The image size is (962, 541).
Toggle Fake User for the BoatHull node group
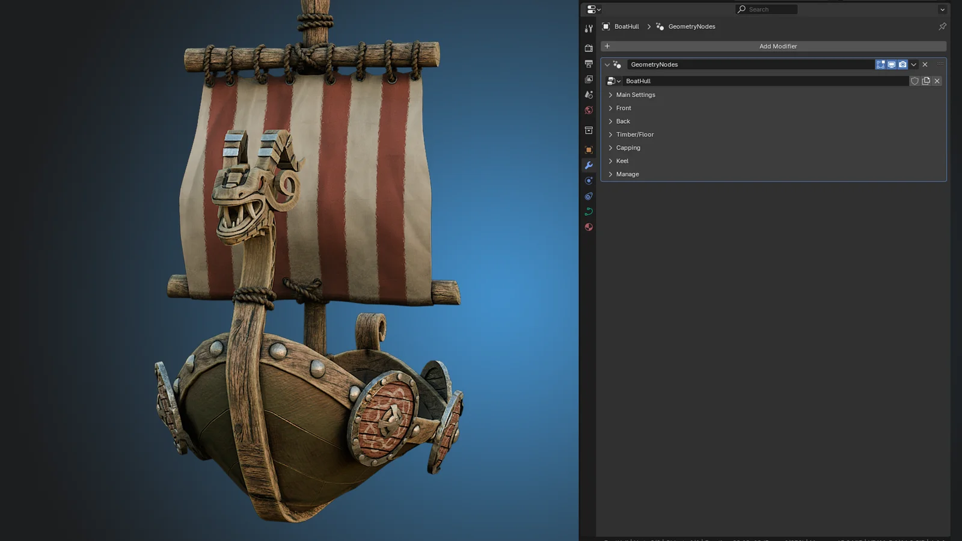(915, 81)
